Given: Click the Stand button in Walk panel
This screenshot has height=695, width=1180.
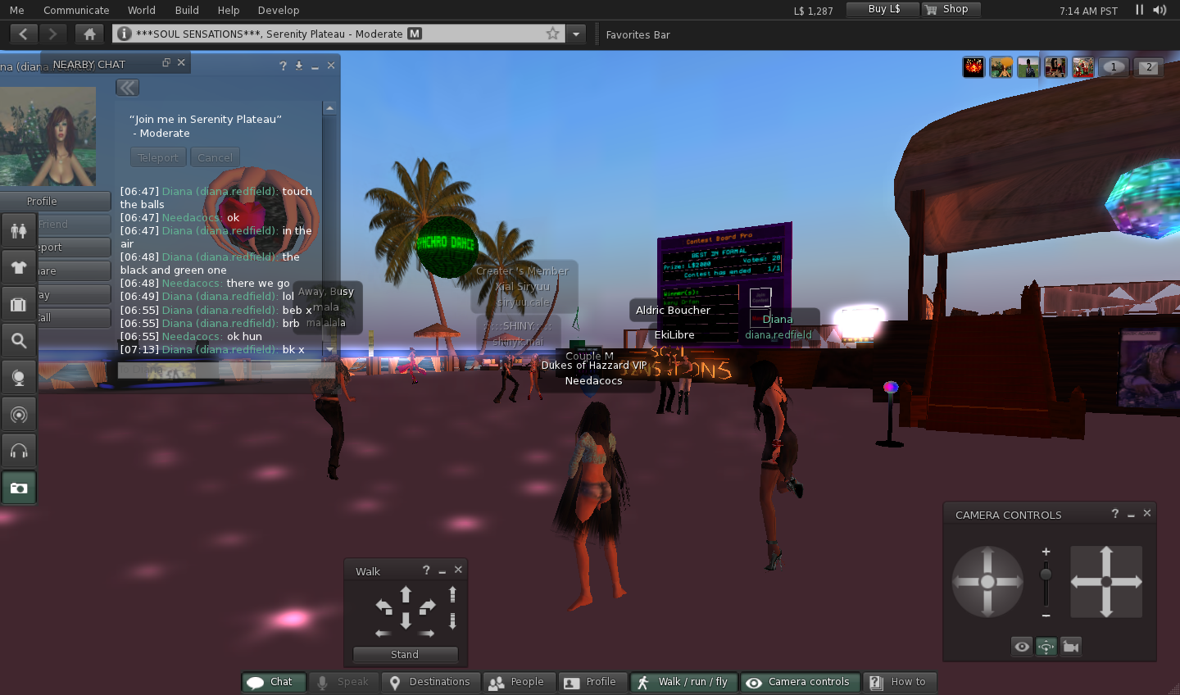Looking at the screenshot, I should pyautogui.click(x=405, y=654).
